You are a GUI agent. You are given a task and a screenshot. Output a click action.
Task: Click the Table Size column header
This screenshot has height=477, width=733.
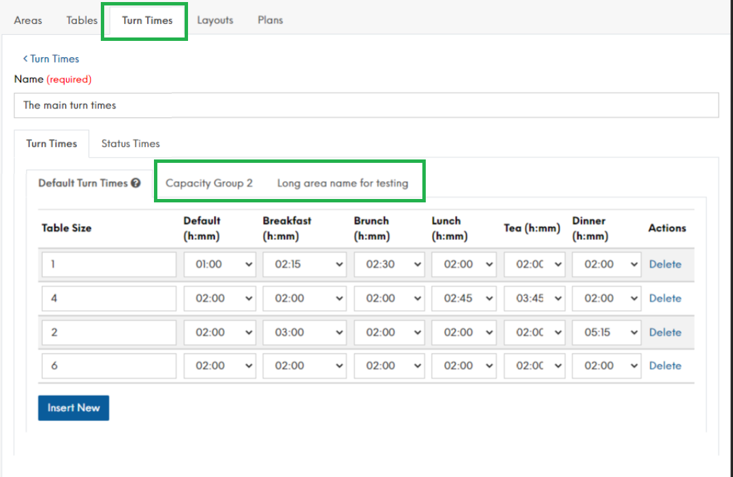[x=66, y=228]
